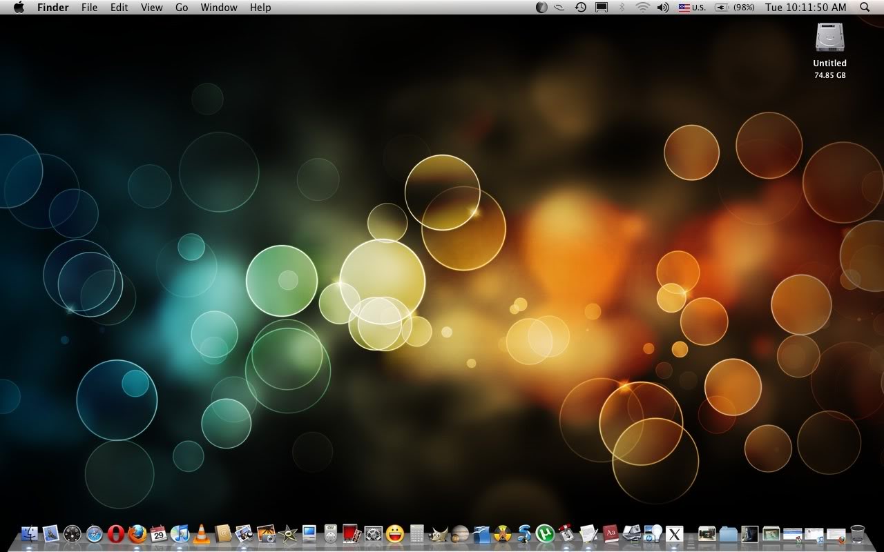The image size is (884, 552).
Task: Select the Untitled hard drive on desktop
Action: click(829, 50)
